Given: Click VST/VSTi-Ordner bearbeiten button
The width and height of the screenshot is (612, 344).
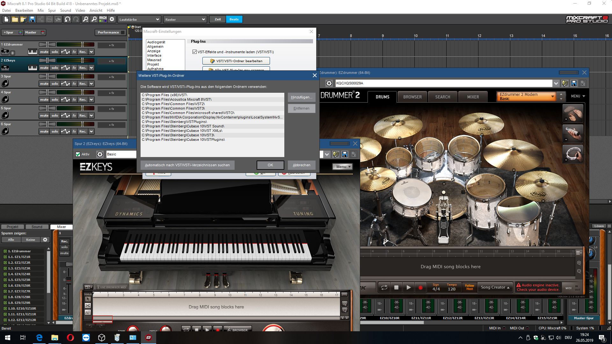Looking at the screenshot, I should point(236,61).
